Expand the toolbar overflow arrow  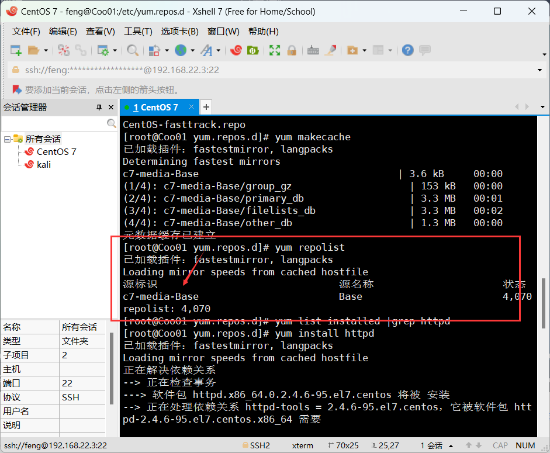coord(544,54)
